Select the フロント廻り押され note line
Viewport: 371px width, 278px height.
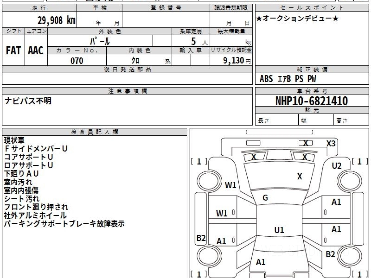click(36, 207)
